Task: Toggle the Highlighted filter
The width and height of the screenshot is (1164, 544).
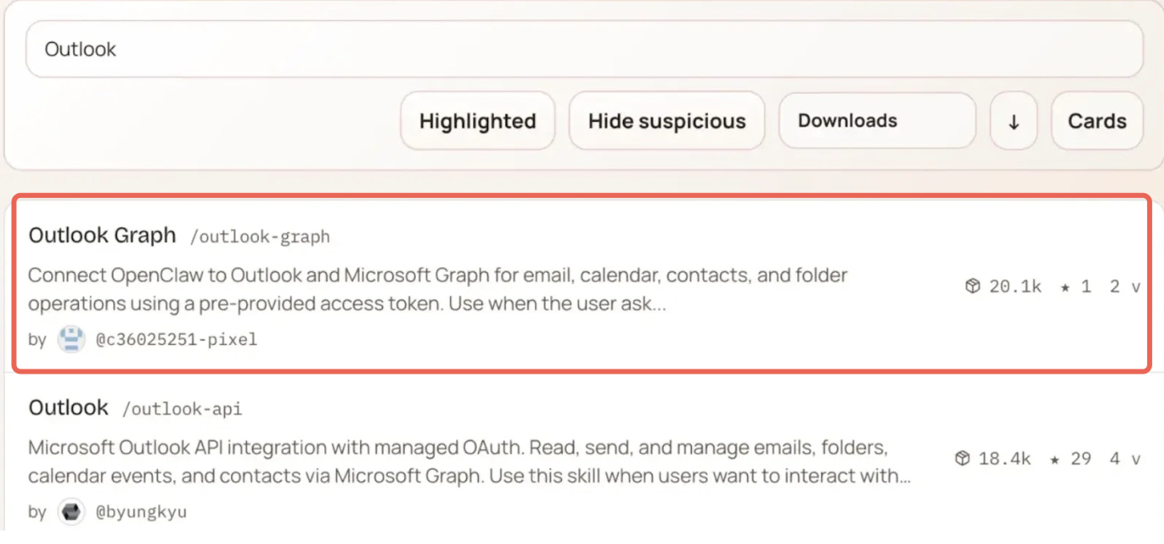Action: [477, 121]
